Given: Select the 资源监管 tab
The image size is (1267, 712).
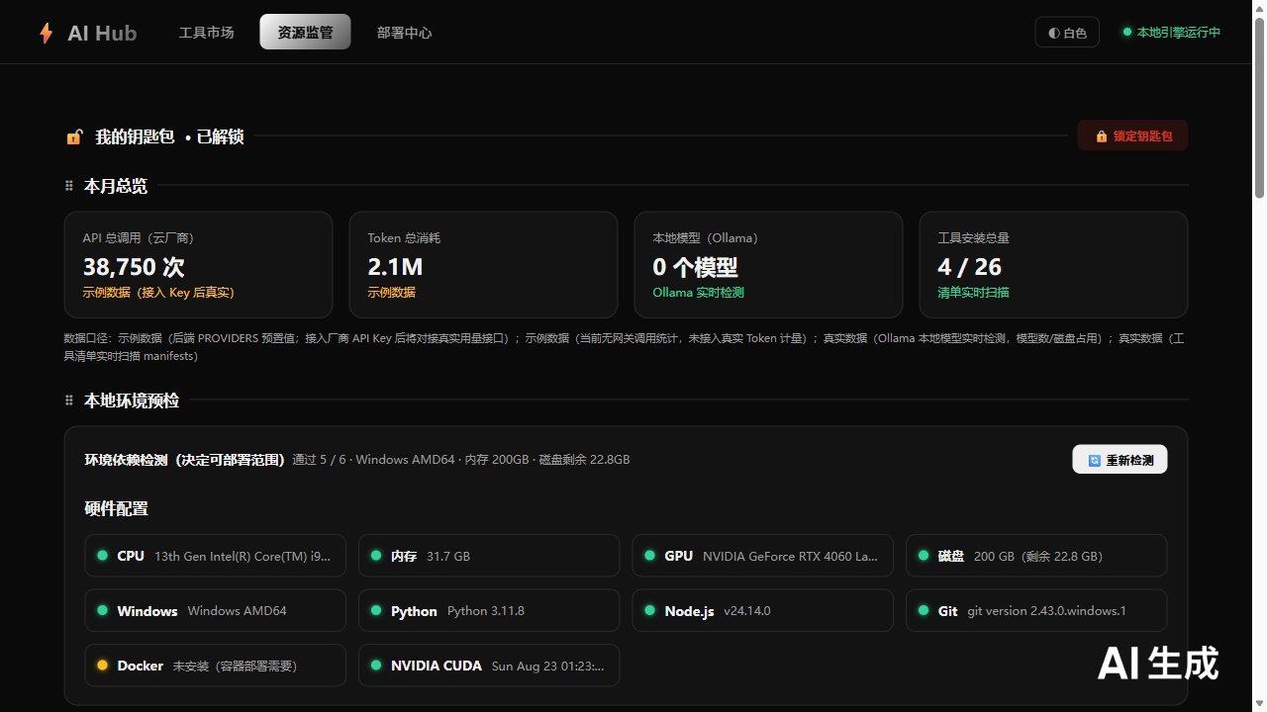Looking at the screenshot, I should click(305, 32).
